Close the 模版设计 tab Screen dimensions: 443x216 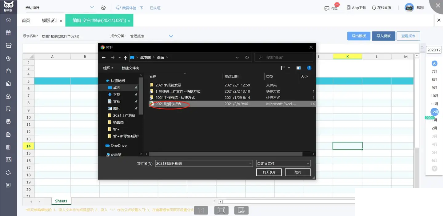coord(61,21)
